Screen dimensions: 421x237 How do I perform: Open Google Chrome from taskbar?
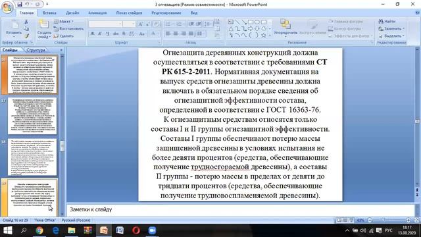pyautogui.click(x=39, y=230)
